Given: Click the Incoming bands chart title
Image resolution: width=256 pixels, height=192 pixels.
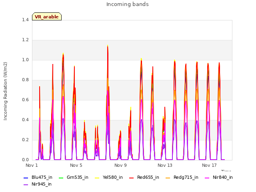Looking at the screenshot, I should [128, 4].
